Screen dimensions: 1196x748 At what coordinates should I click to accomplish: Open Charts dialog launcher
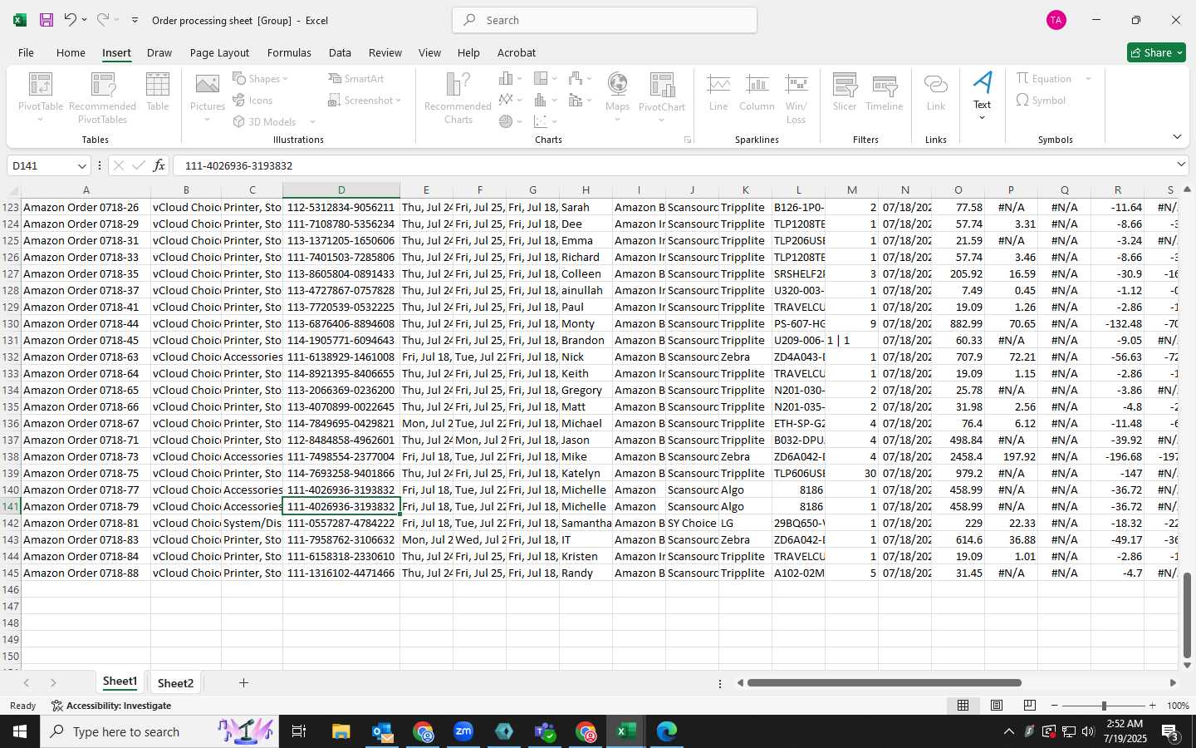(688, 140)
